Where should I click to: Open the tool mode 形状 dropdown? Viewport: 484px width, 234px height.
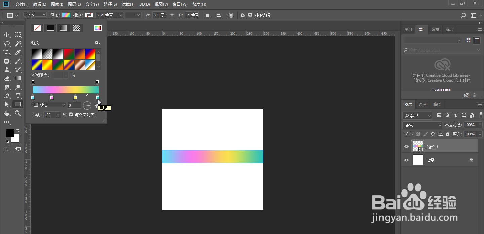(x=35, y=15)
